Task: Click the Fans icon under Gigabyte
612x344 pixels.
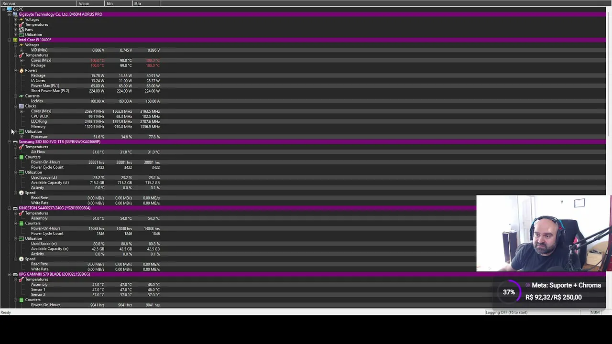Action: 21,30
